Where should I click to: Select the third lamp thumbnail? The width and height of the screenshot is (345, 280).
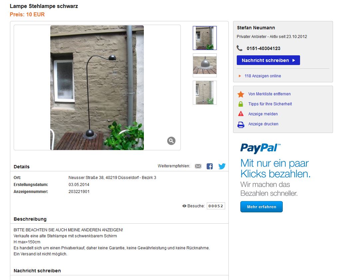(204, 93)
